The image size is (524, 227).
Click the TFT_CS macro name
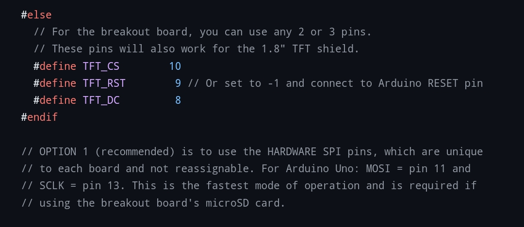tap(101, 66)
